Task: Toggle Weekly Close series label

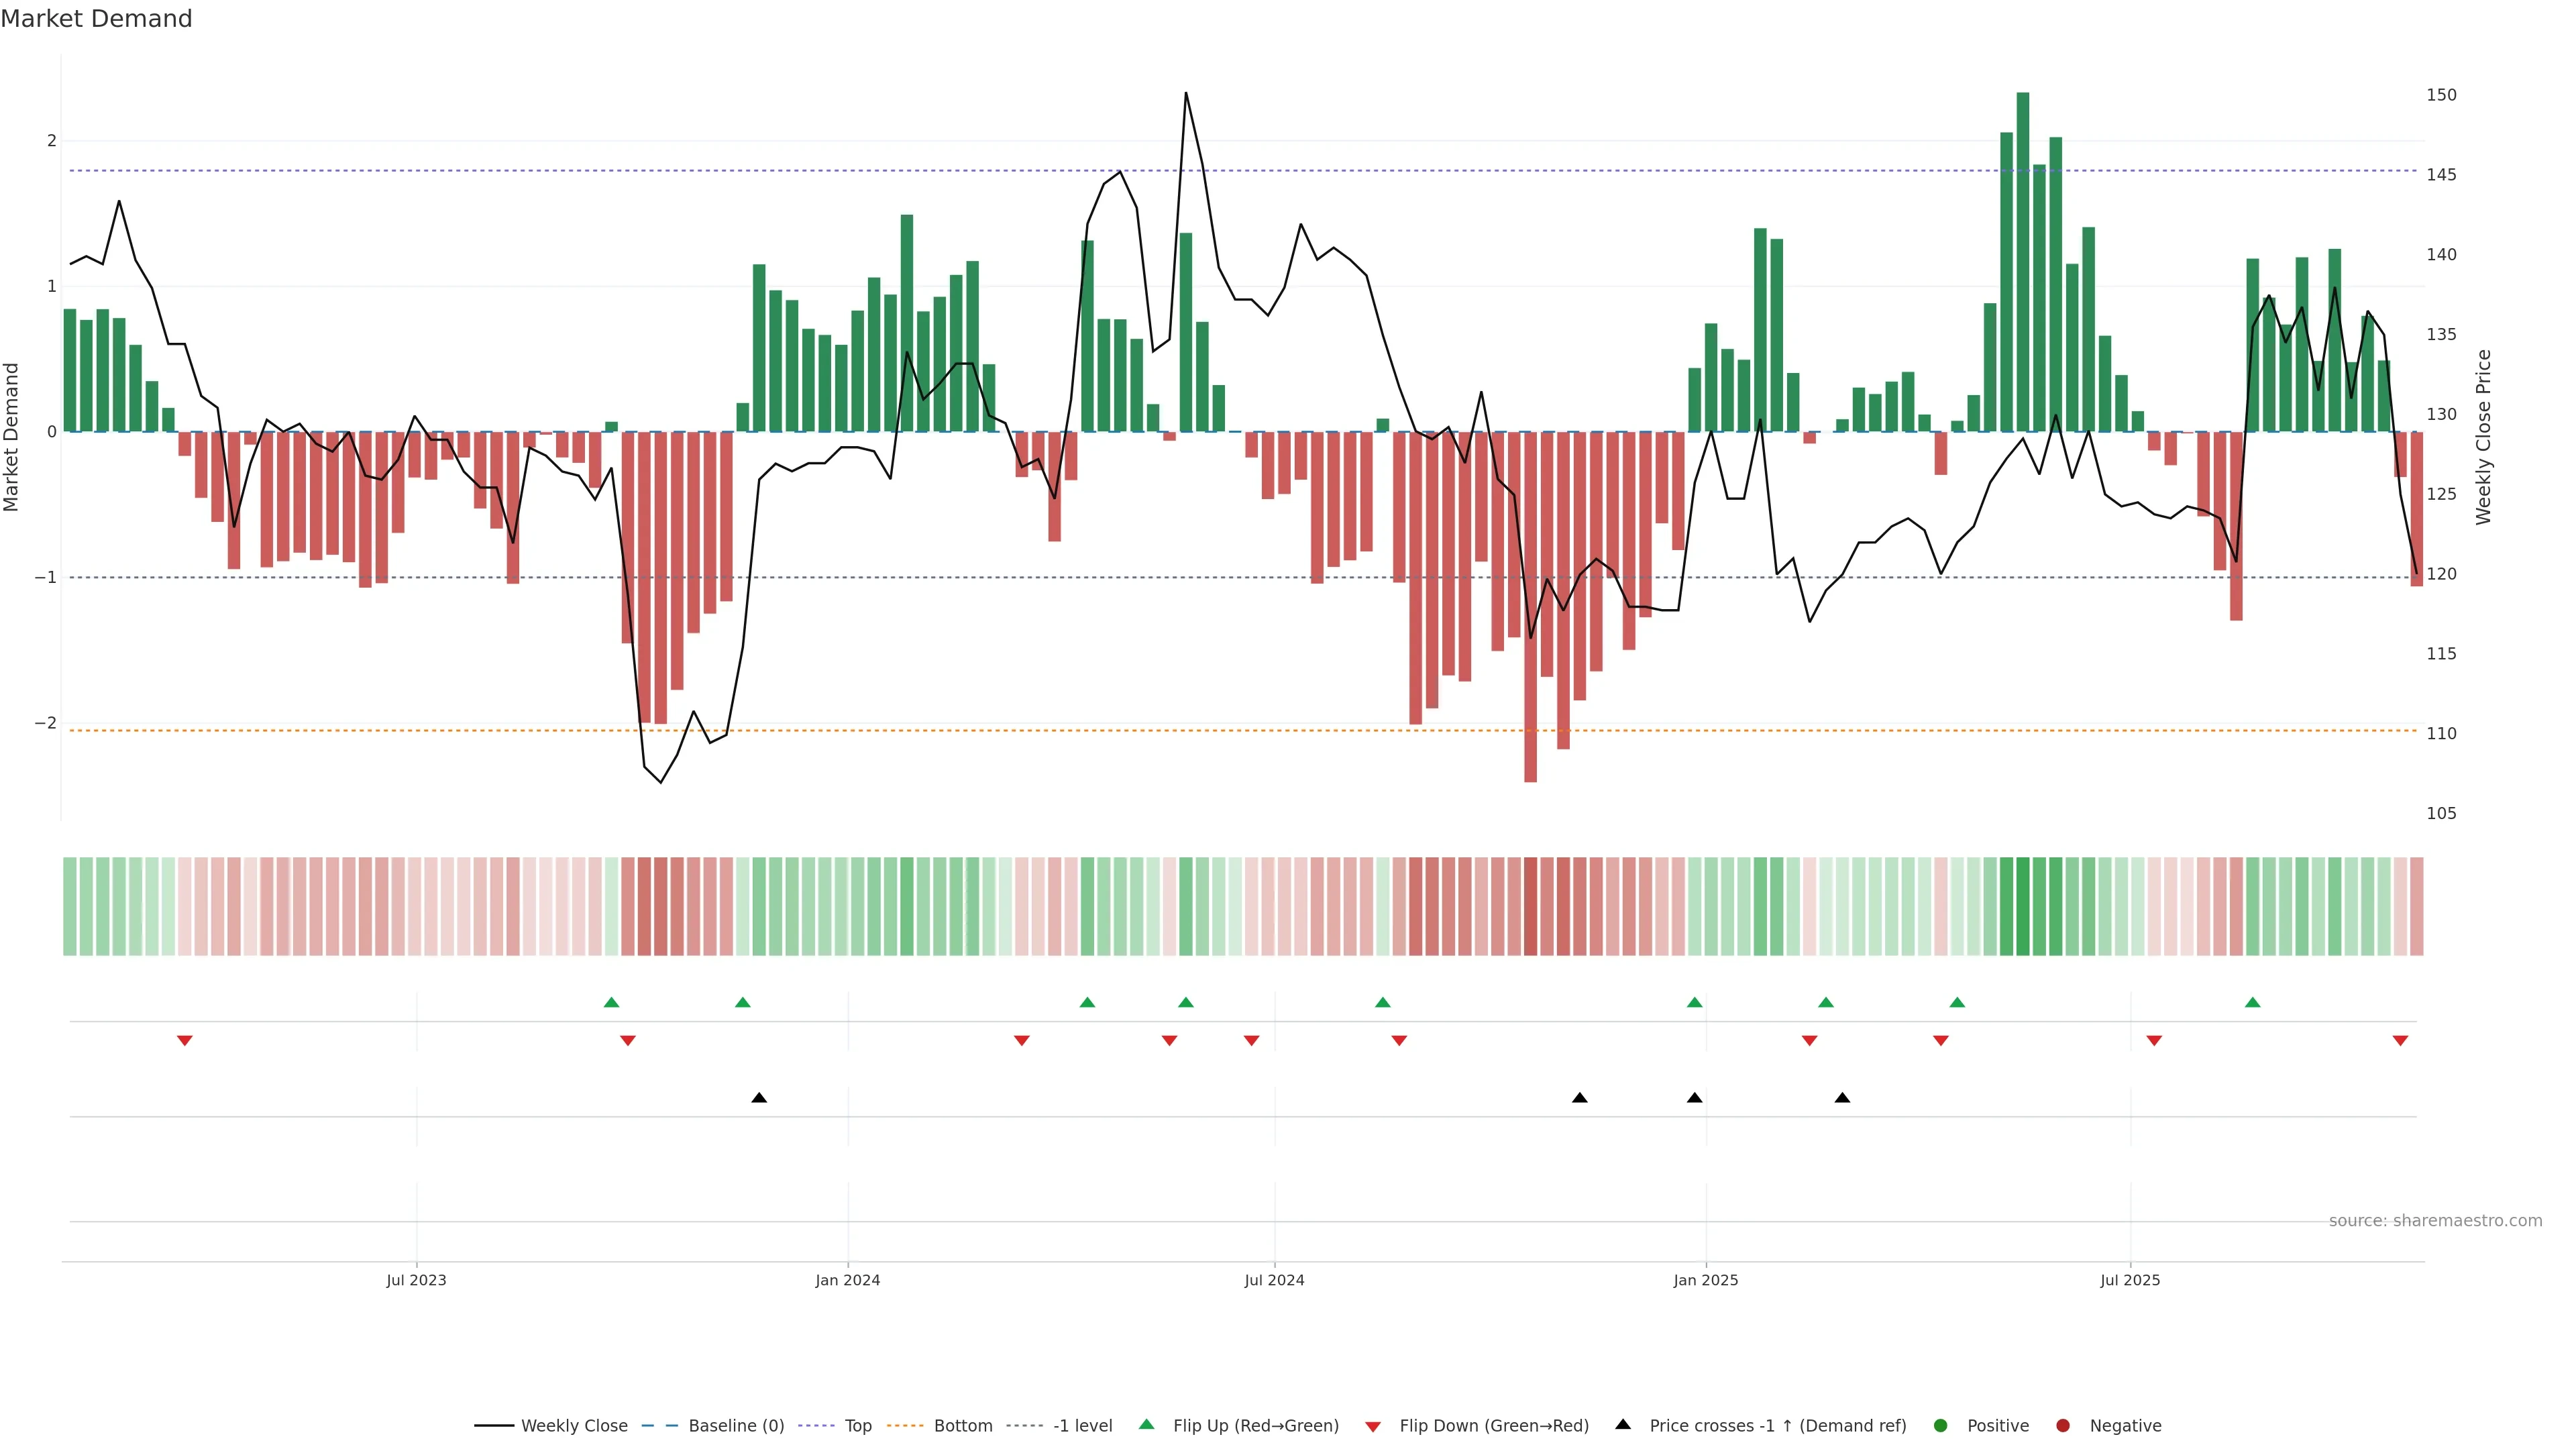Action: [x=574, y=1425]
